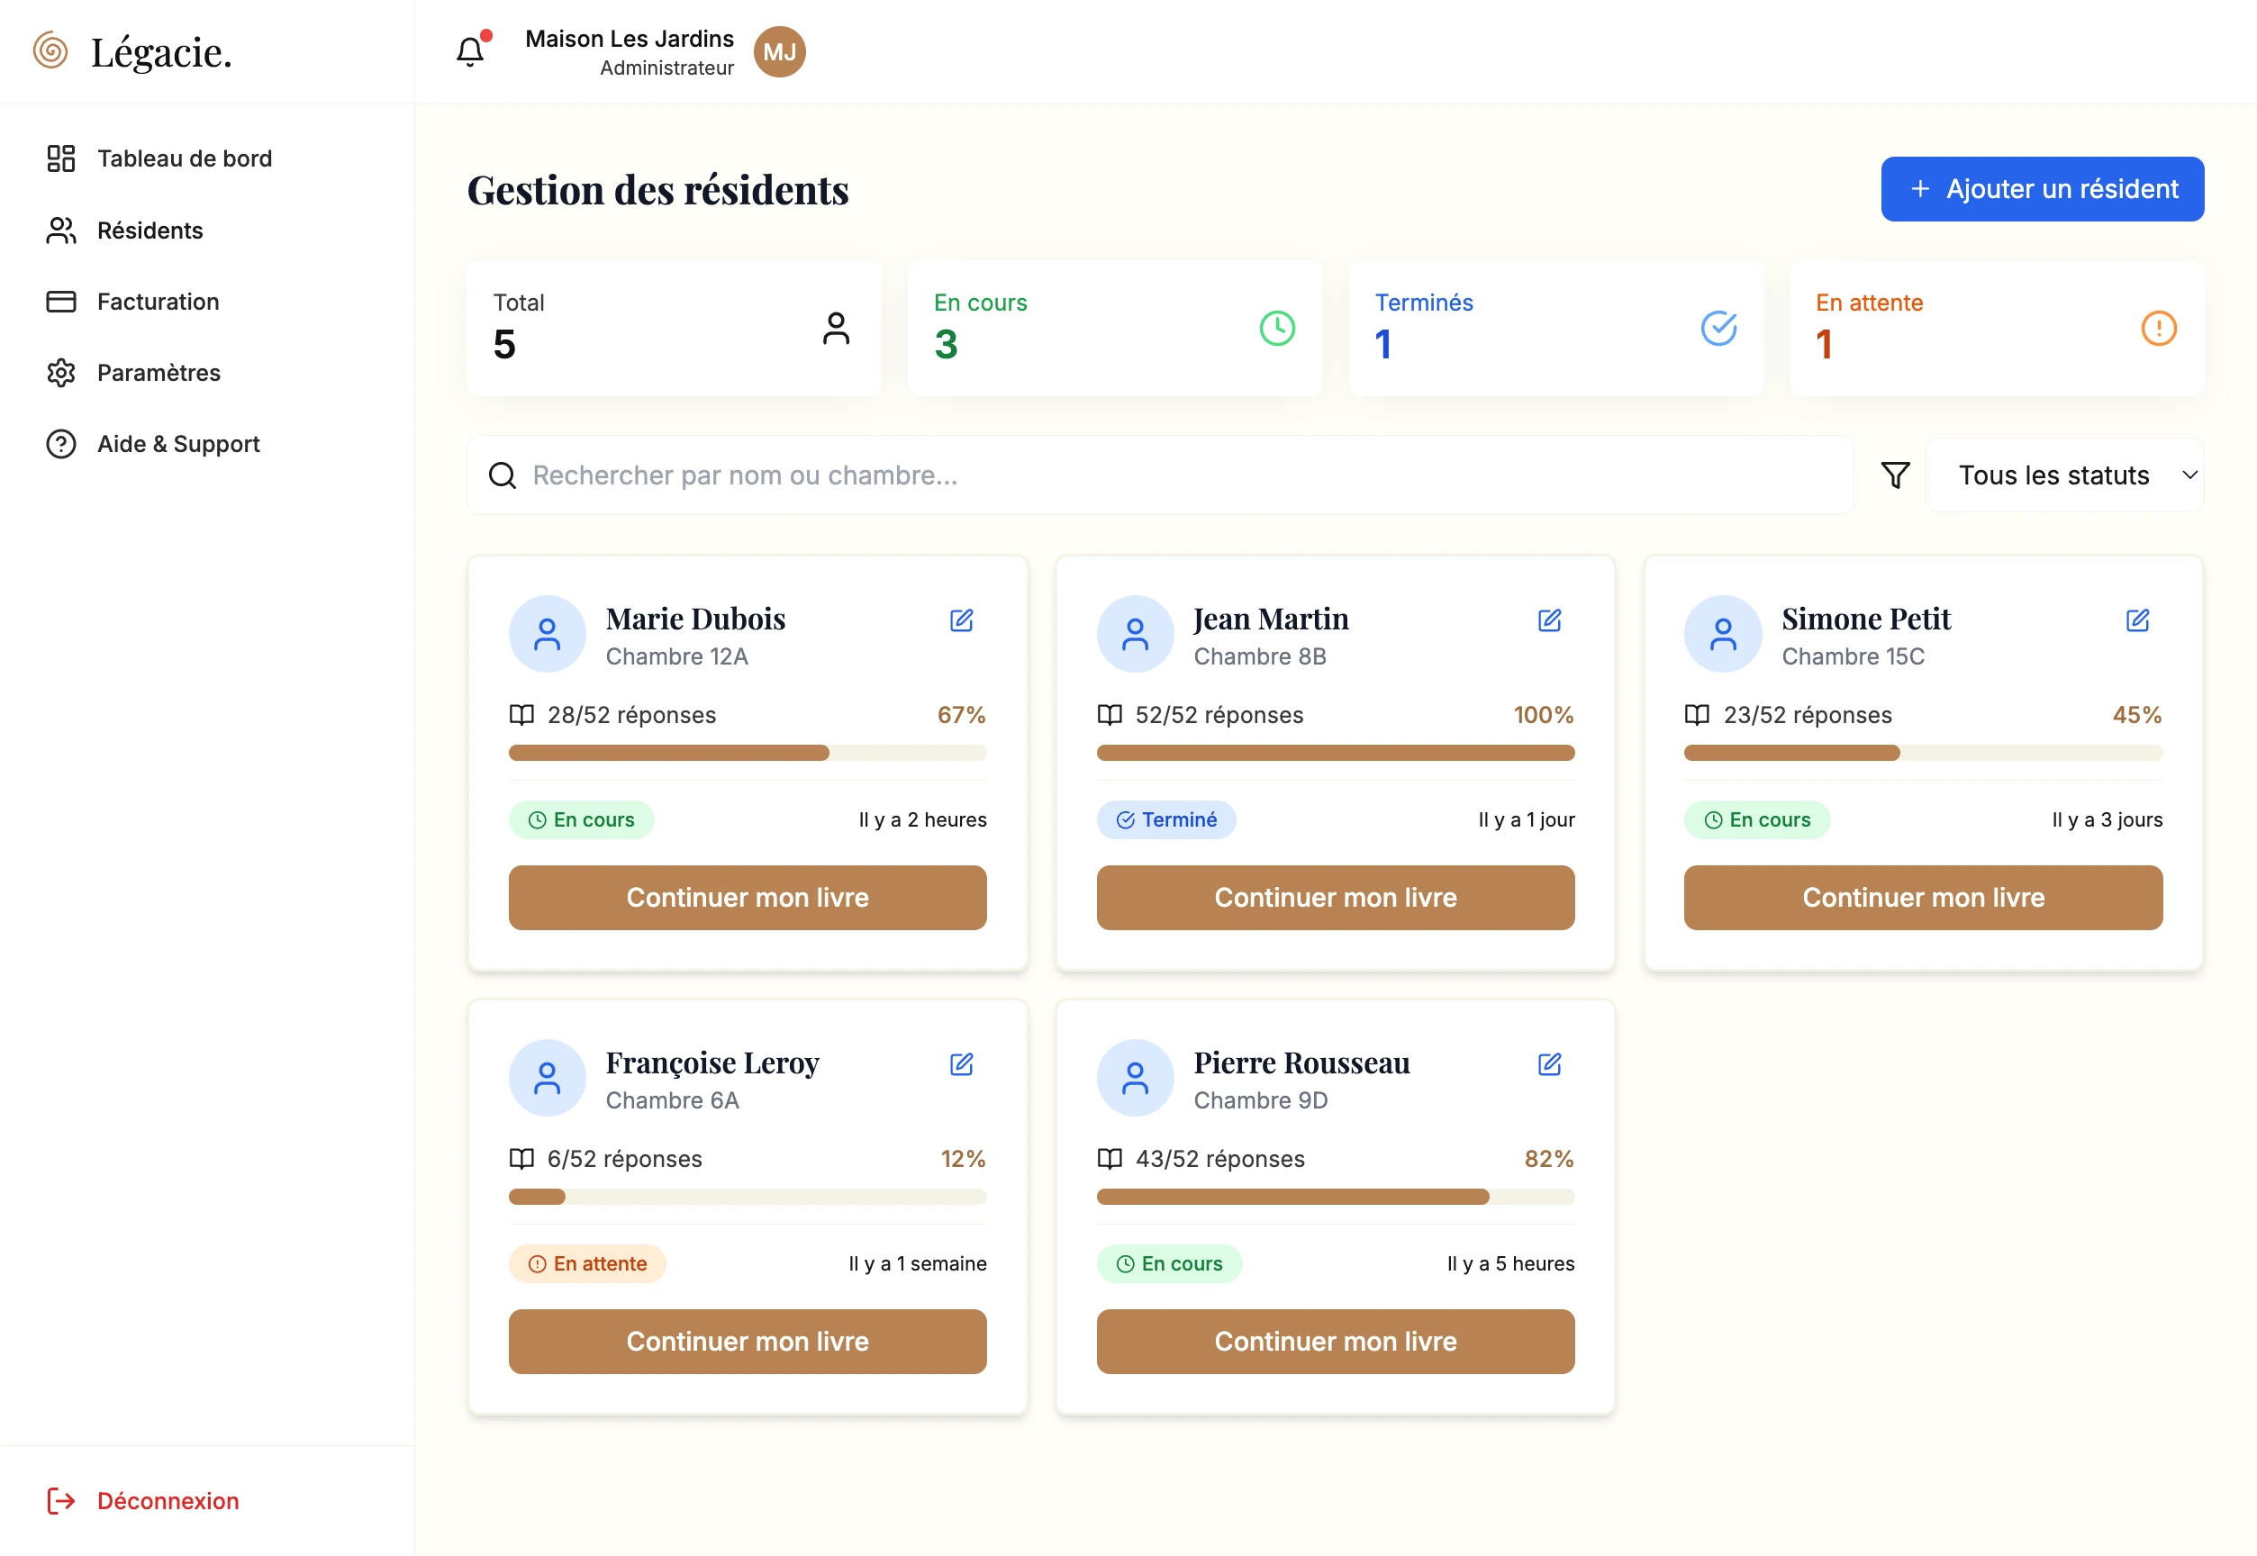Continue Marie Dubois's book
2257x1556 pixels.
747,897
